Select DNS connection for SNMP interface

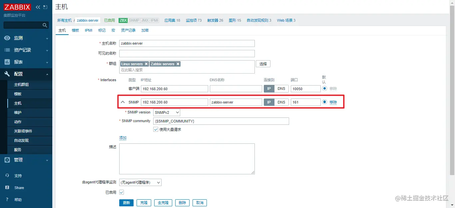point(281,102)
